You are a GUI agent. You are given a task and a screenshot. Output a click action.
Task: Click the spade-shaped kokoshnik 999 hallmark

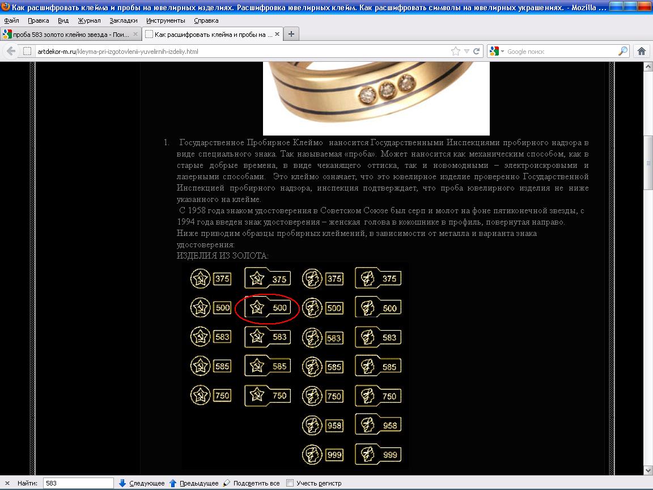[x=378, y=454]
